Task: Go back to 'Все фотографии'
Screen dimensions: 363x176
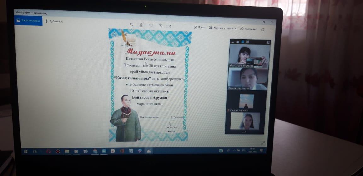Action: click(x=28, y=21)
